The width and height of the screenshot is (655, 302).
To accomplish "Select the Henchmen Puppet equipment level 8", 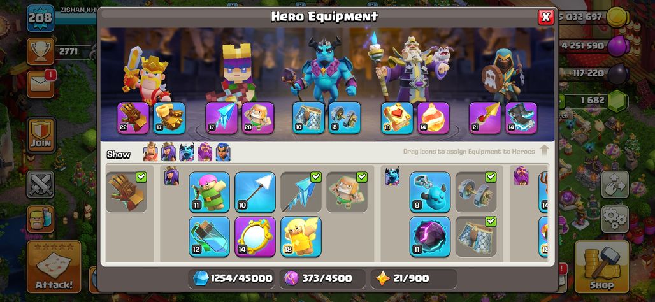I will pos(430,192).
